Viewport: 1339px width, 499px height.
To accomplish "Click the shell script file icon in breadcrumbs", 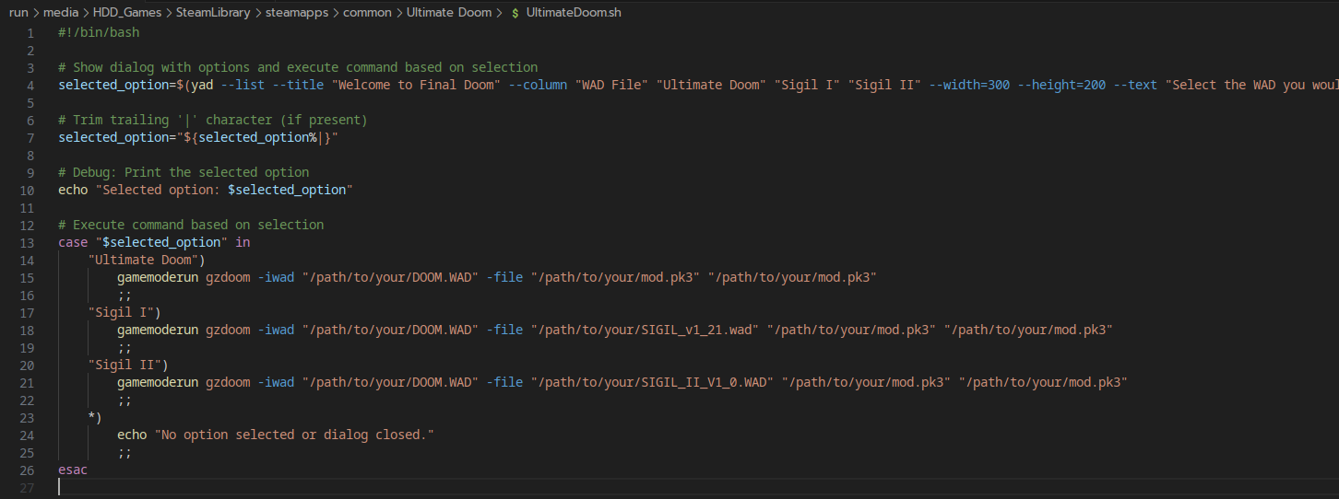I will click(515, 13).
